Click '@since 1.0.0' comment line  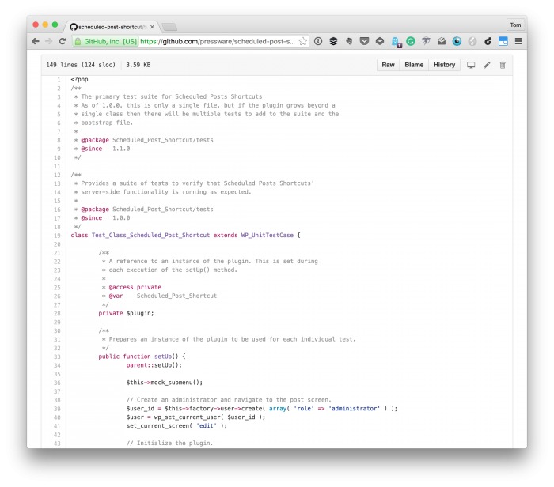tap(105, 218)
